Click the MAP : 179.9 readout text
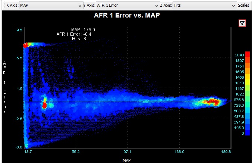This screenshot has width=252, height=163. (83, 30)
